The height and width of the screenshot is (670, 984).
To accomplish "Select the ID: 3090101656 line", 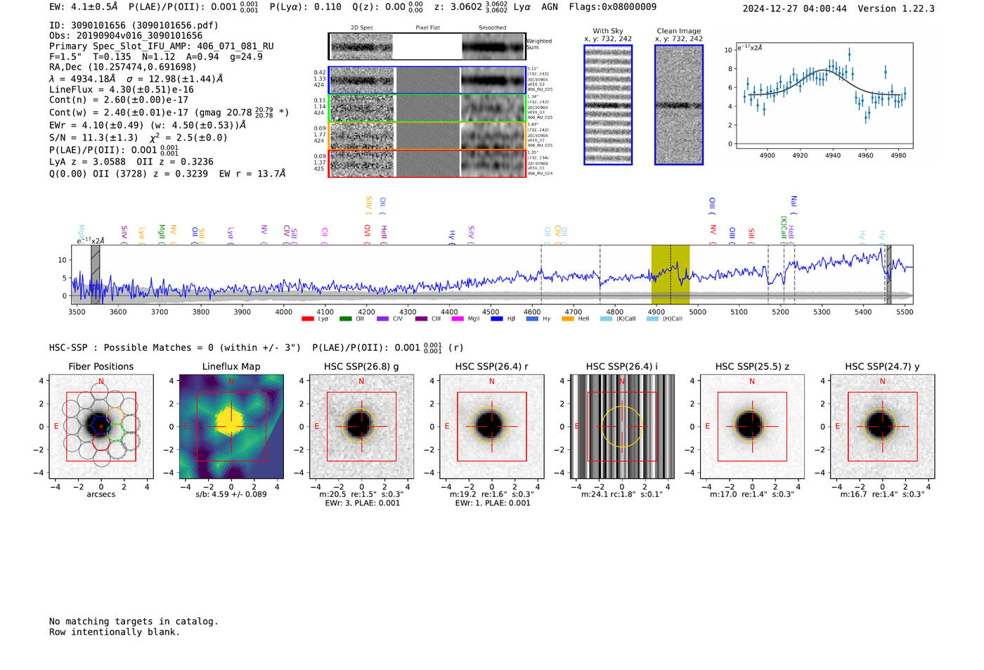I will pyautogui.click(x=134, y=25).
